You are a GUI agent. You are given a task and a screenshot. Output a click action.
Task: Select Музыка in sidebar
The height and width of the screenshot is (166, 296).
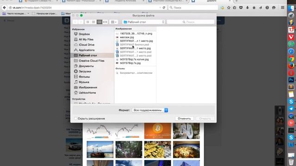(84, 82)
